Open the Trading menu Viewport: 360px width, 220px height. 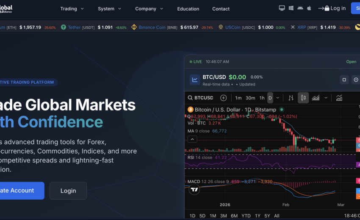(x=72, y=9)
